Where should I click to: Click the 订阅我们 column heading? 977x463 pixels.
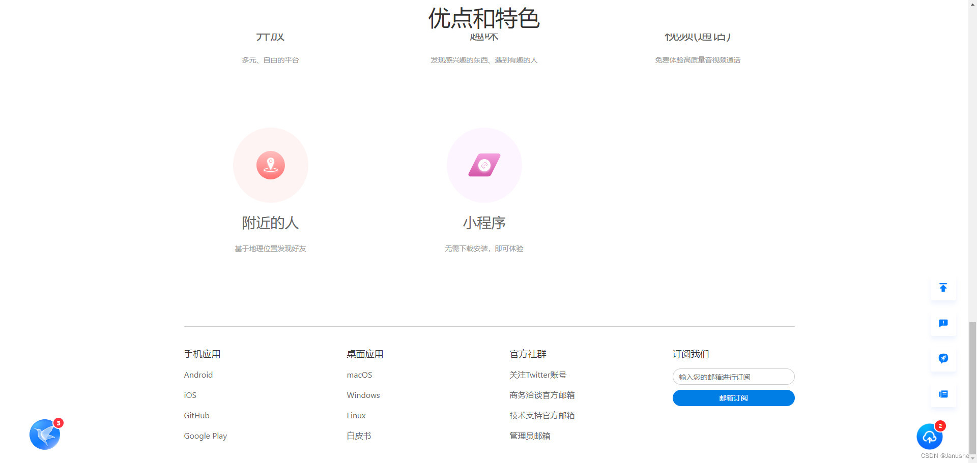click(x=691, y=354)
